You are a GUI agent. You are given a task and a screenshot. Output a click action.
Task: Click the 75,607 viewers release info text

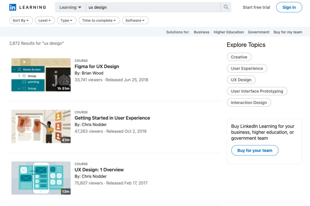111,183
